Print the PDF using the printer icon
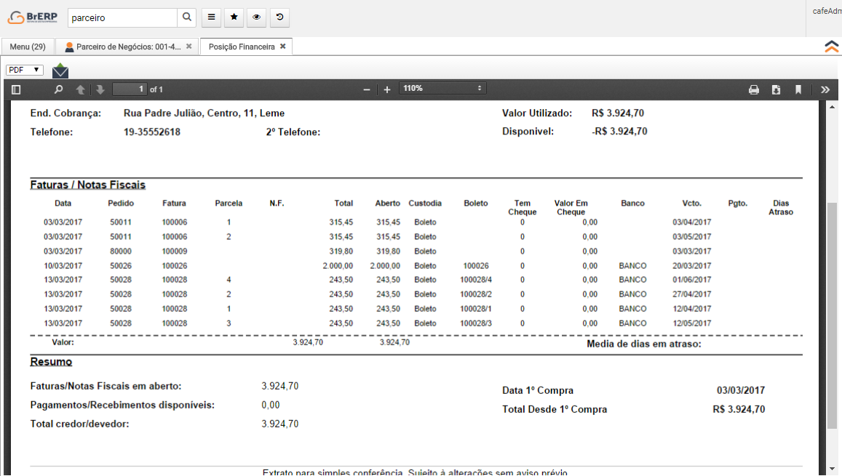 click(754, 89)
